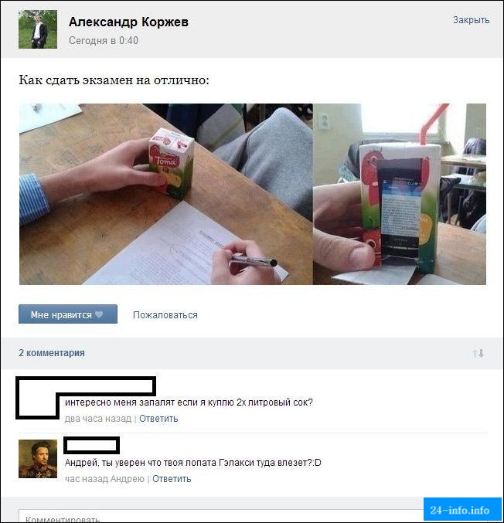This screenshot has width=504, height=523.
Task: Open the redacted first commenter avatar
Action: [x=37, y=398]
